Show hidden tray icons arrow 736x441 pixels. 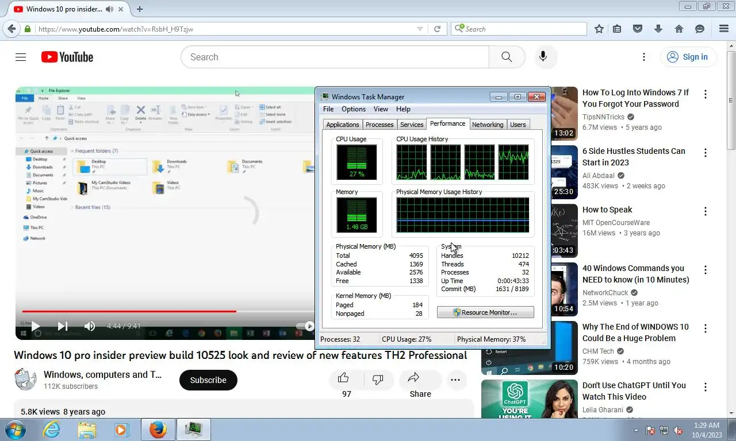(x=636, y=430)
